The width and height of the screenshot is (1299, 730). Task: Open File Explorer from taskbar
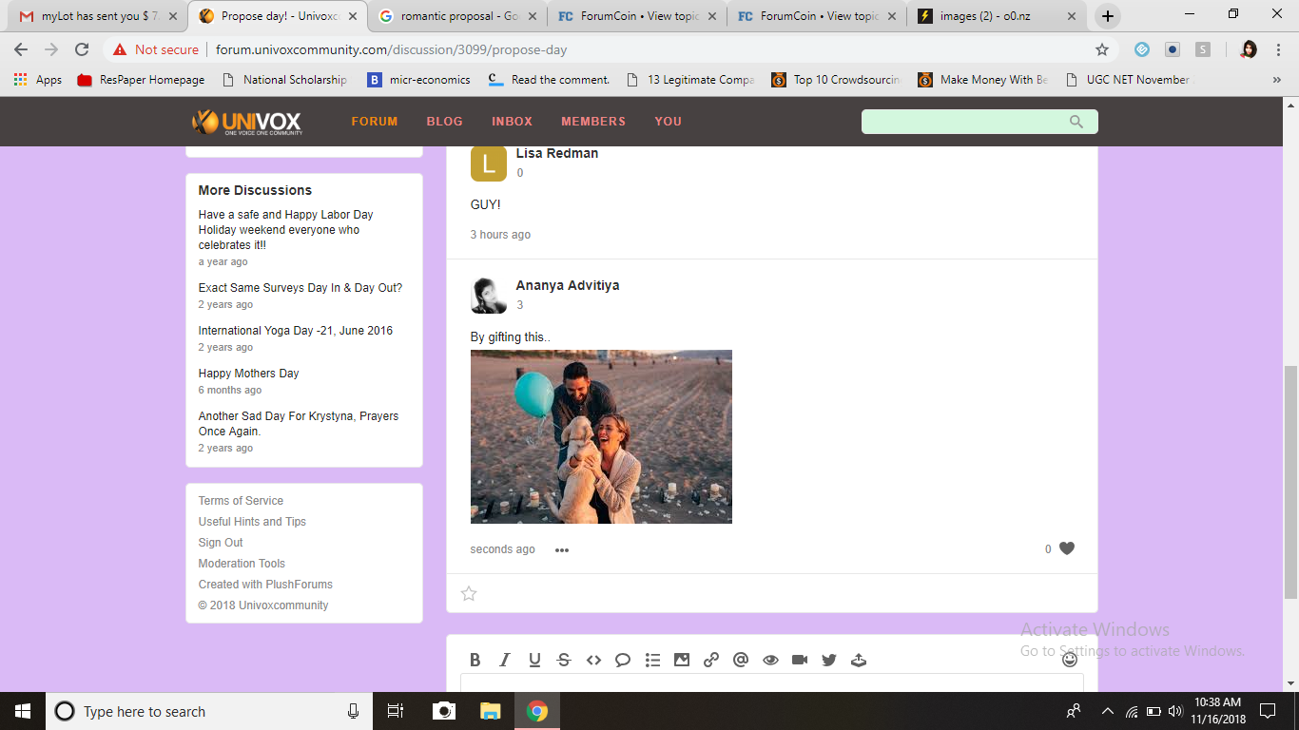pos(490,711)
